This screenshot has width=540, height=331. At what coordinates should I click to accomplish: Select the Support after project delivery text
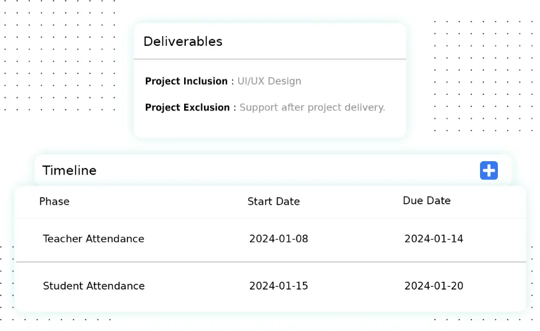(312, 108)
